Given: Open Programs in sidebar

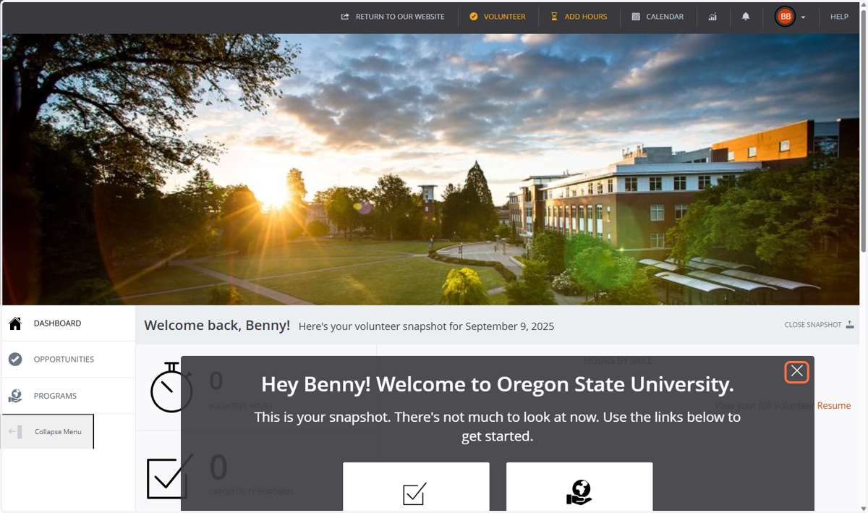Looking at the screenshot, I should coord(68,396).
